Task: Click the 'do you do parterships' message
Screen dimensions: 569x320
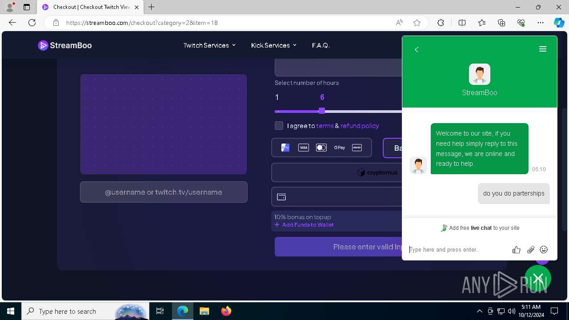Action: click(514, 193)
